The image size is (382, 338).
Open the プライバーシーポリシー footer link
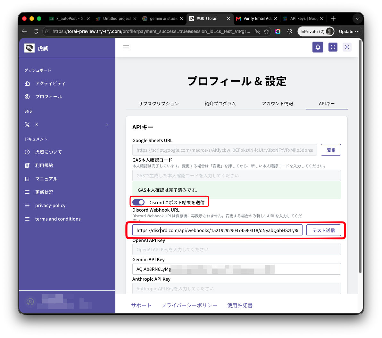click(x=189, y=305)
